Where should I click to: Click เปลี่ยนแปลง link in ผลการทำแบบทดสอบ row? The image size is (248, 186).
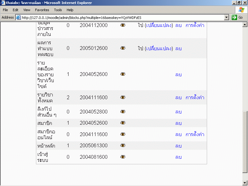coord(159,48)
